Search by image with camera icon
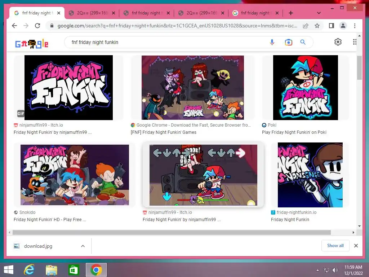The image size is (369, 277). coord(289,42)
